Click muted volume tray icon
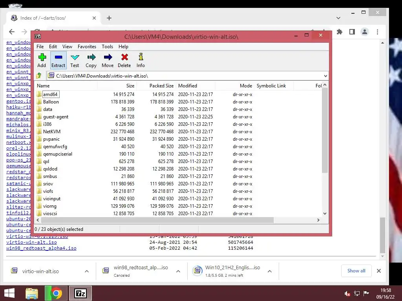The width and height of the screenshot is (402, 301). click(347, 293)
